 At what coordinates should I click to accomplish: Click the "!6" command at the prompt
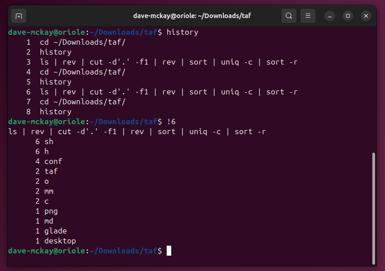coord(171,121)
